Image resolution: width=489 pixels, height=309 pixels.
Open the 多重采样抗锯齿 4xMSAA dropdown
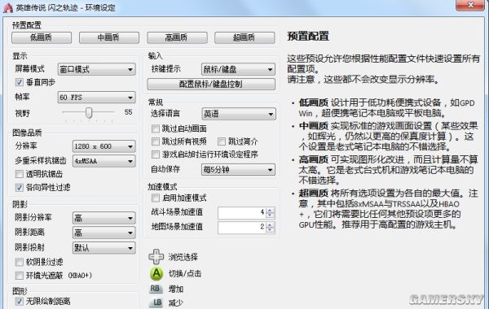coord(104,161)
